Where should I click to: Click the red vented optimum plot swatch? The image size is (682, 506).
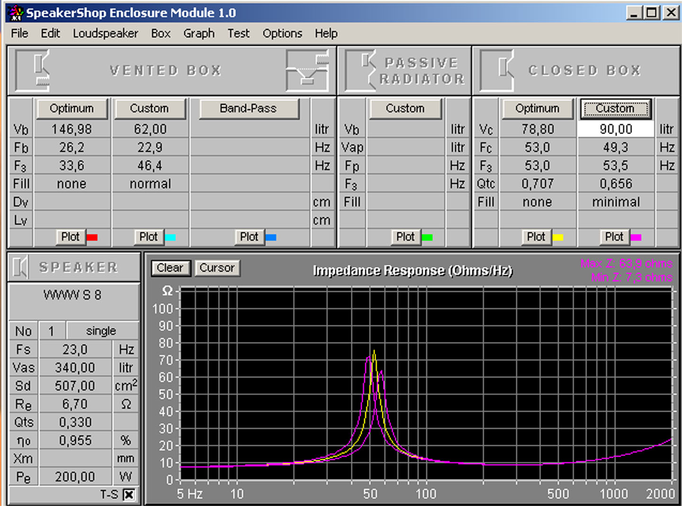point(92,237)
